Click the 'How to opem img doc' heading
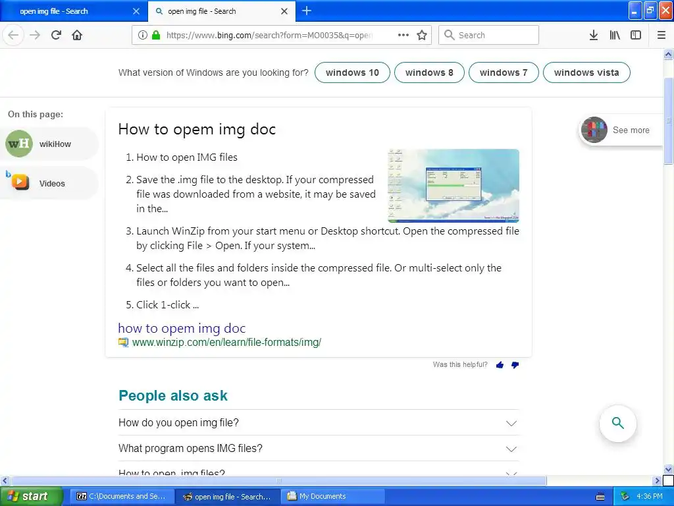674x506 pixels. tap(197, 129)
